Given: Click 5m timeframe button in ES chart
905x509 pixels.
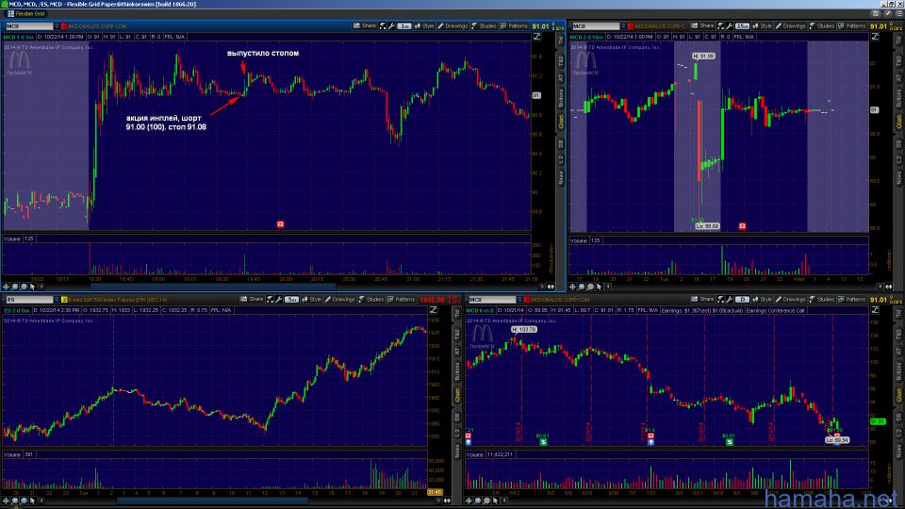Looking at the screenshot, I should (291, 300).
